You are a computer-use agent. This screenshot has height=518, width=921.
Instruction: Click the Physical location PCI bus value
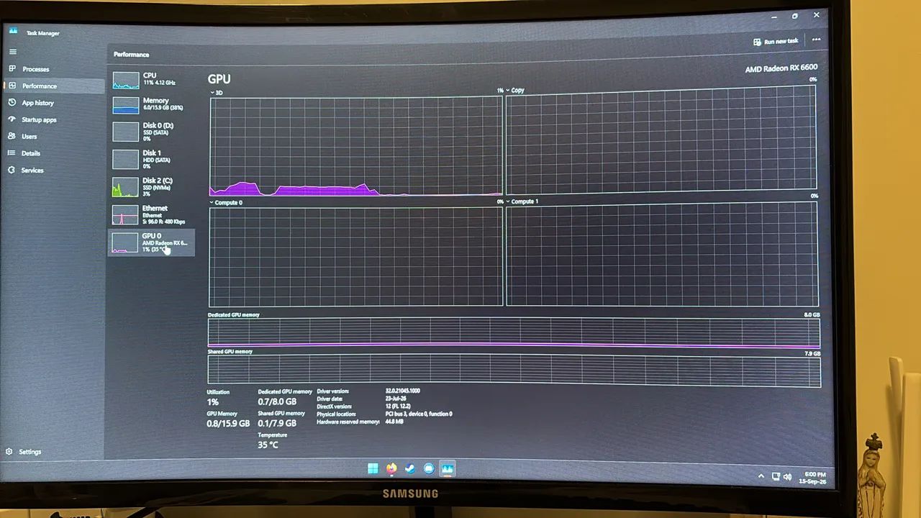tap(419, 414)
